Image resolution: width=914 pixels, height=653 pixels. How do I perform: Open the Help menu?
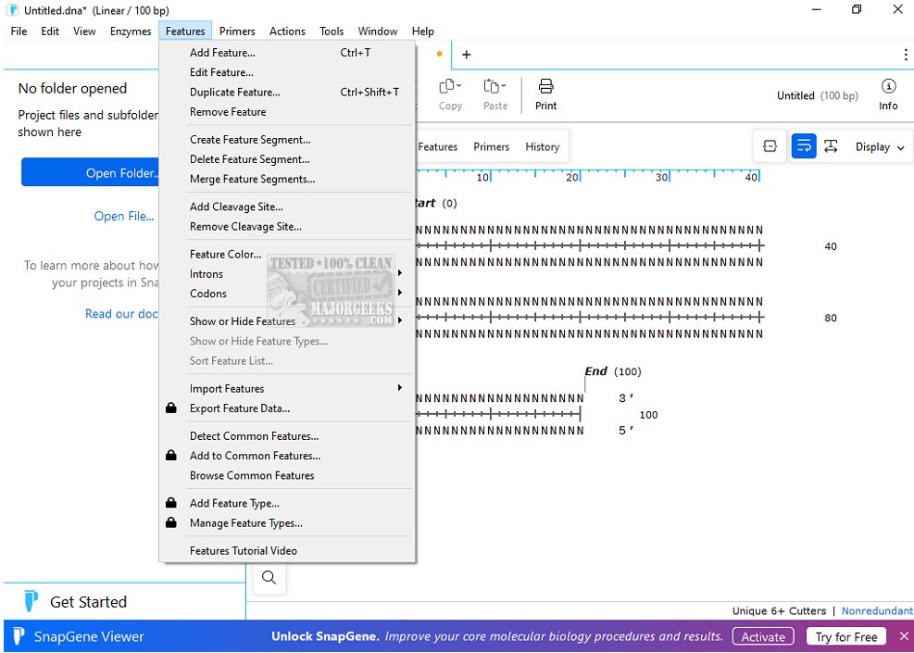click(x=422, y=31)
